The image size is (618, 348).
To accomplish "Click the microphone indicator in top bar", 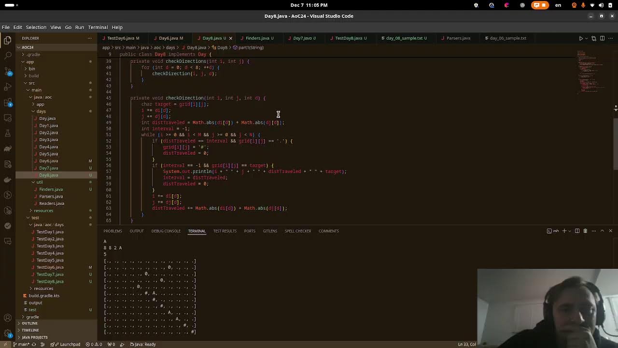I will click(x=583, y=5).
